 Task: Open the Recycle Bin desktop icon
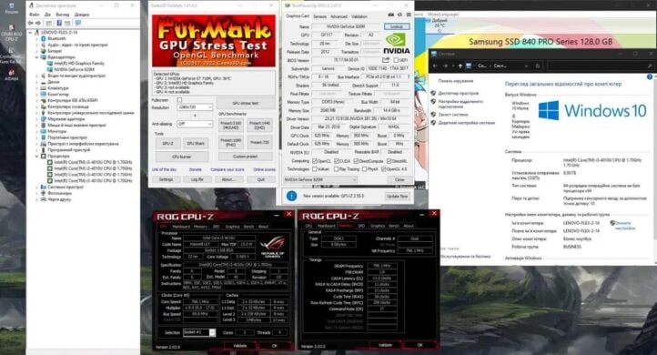click(x=11, y=7)
